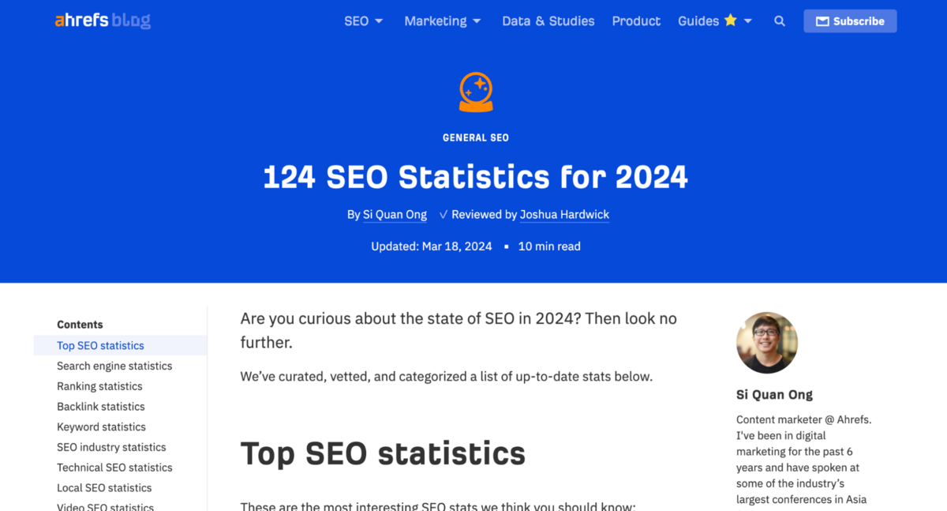
Task: Go to Technical SEO statistics section
Action: pos(114,468)
